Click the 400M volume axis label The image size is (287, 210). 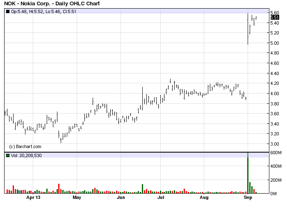(276, 166)
